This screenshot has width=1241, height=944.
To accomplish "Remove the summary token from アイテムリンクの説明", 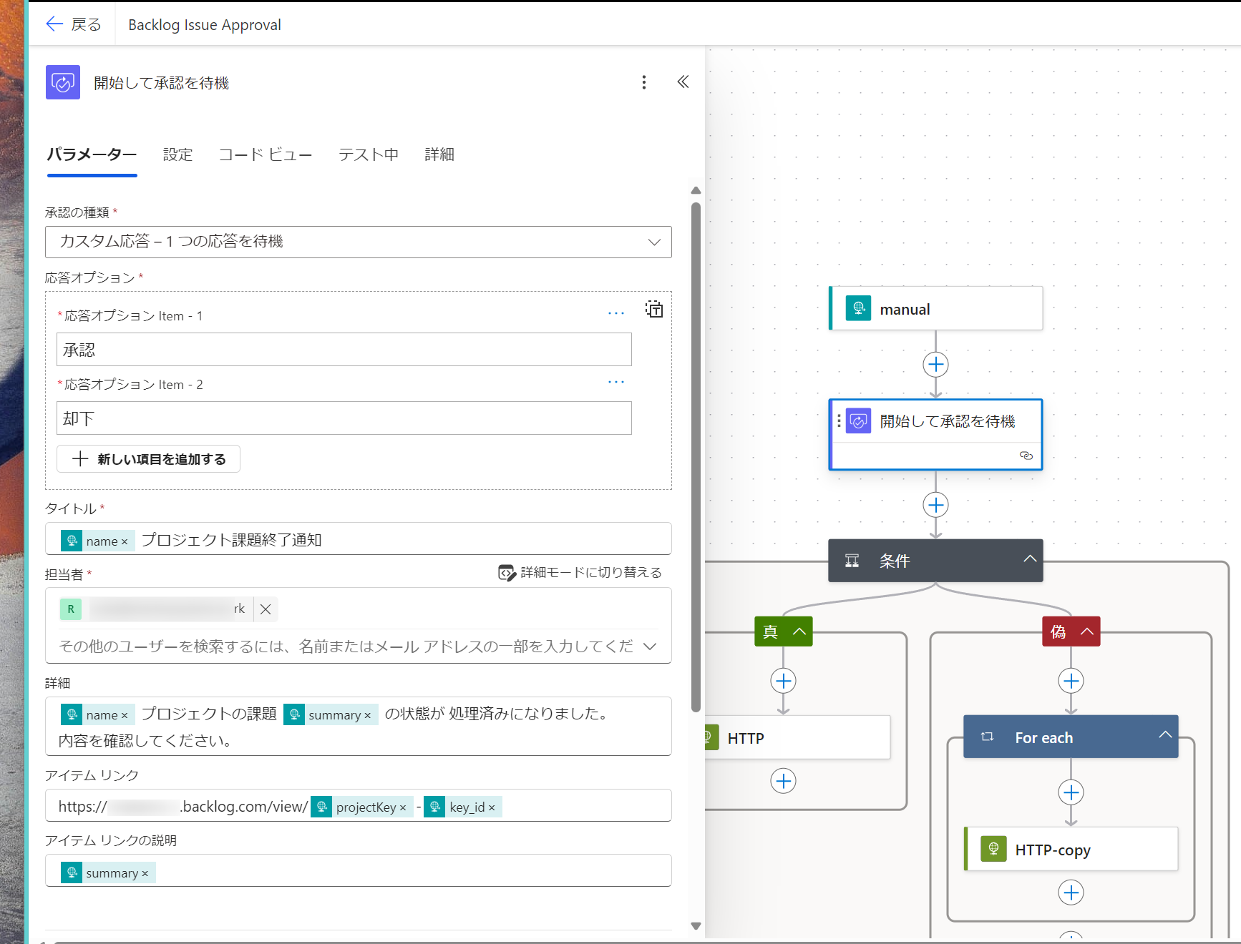I will [145, 872].
